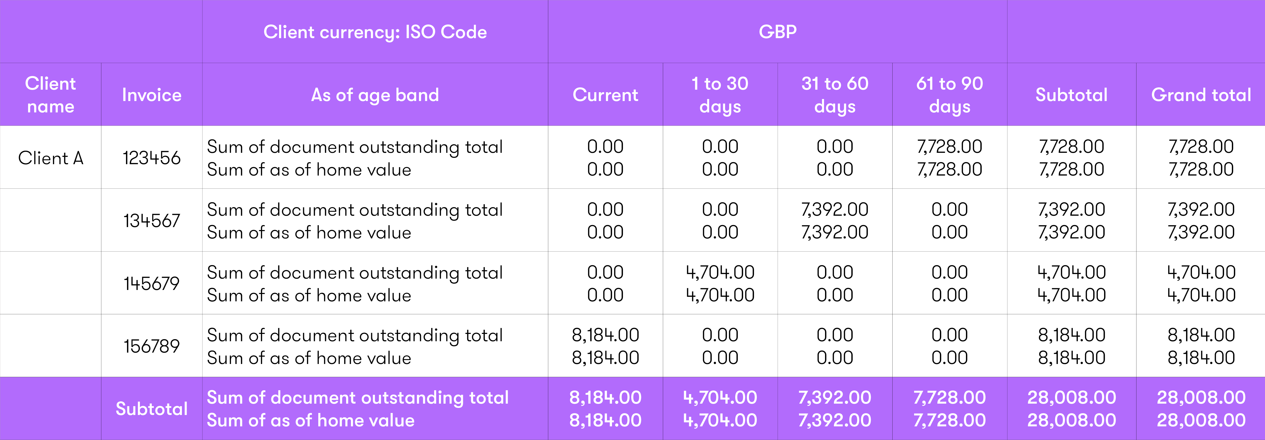Select the Grand total column header

[x=1201, y=95]
